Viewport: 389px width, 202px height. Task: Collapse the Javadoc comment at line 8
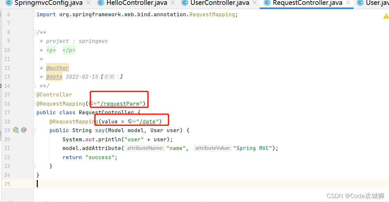[34, 32]
